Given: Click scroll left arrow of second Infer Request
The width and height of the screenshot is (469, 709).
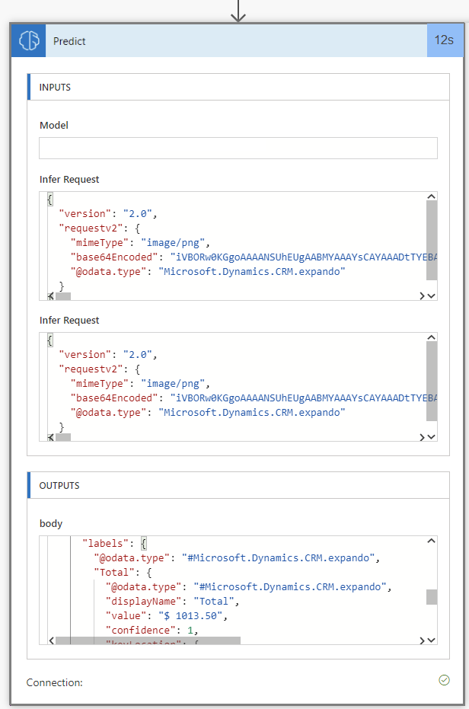Looking at the screenshot, I should point(51,437).
